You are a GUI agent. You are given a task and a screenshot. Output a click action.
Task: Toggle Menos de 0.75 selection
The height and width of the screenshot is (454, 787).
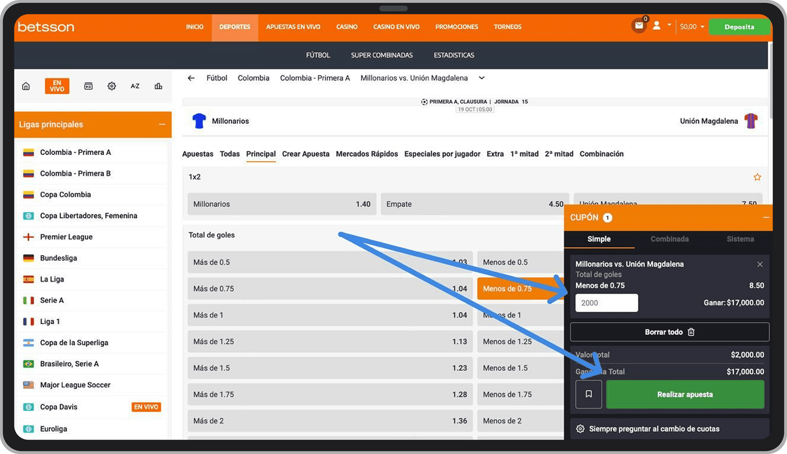click(520, 289)
